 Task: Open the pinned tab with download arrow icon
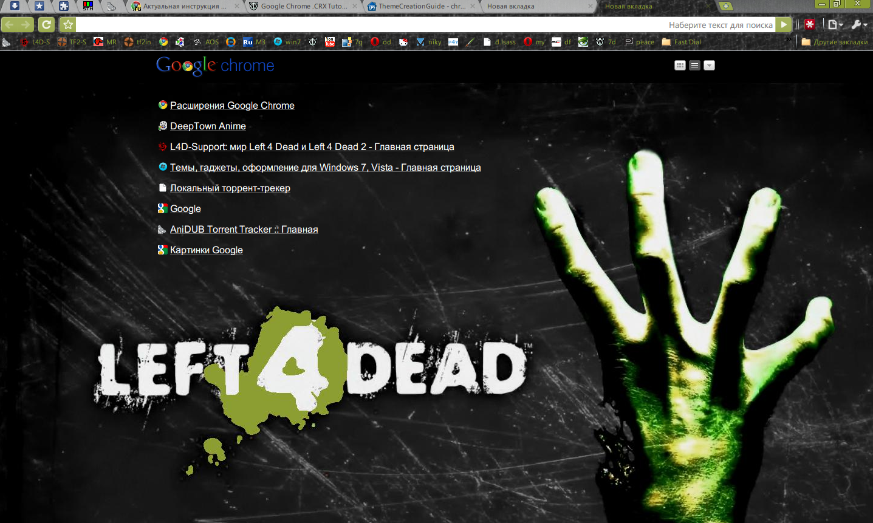(15, 6)
